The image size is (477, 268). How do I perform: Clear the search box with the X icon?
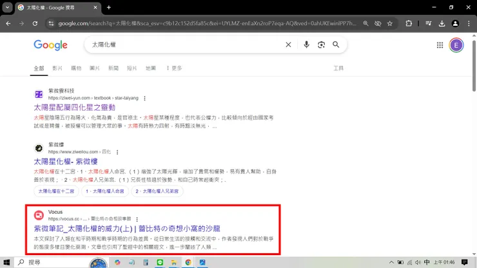pyautogui.click(x=288, y=44)
